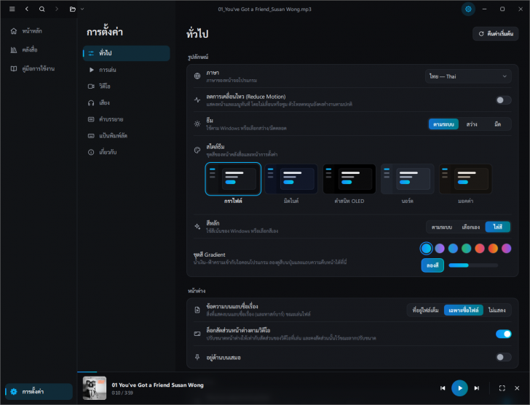The height and width of the screenshot is (405, 530).
Task: Open search with the magnifier icon
Action: 42,9
